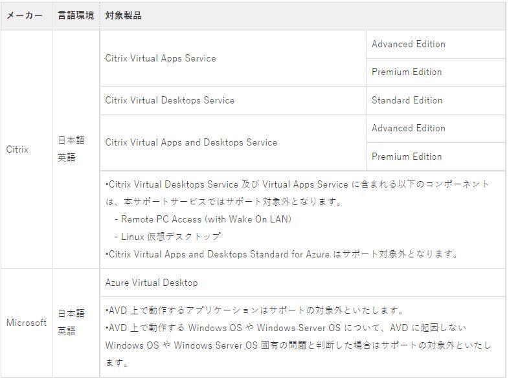Screen dimensions: 509x379
Task: Select the Citrix maker cell
Action: 17,149
